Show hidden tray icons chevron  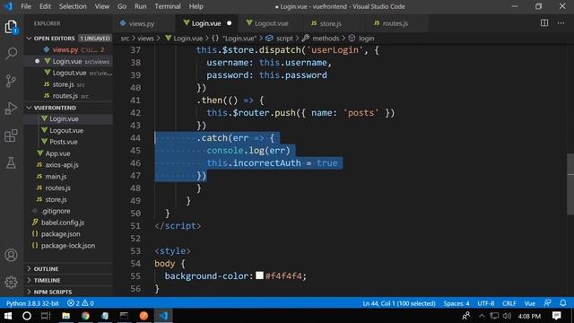[x=482, y=316]
